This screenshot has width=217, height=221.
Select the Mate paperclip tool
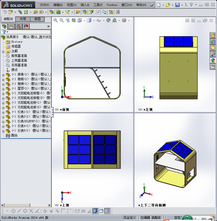[20, 12]
